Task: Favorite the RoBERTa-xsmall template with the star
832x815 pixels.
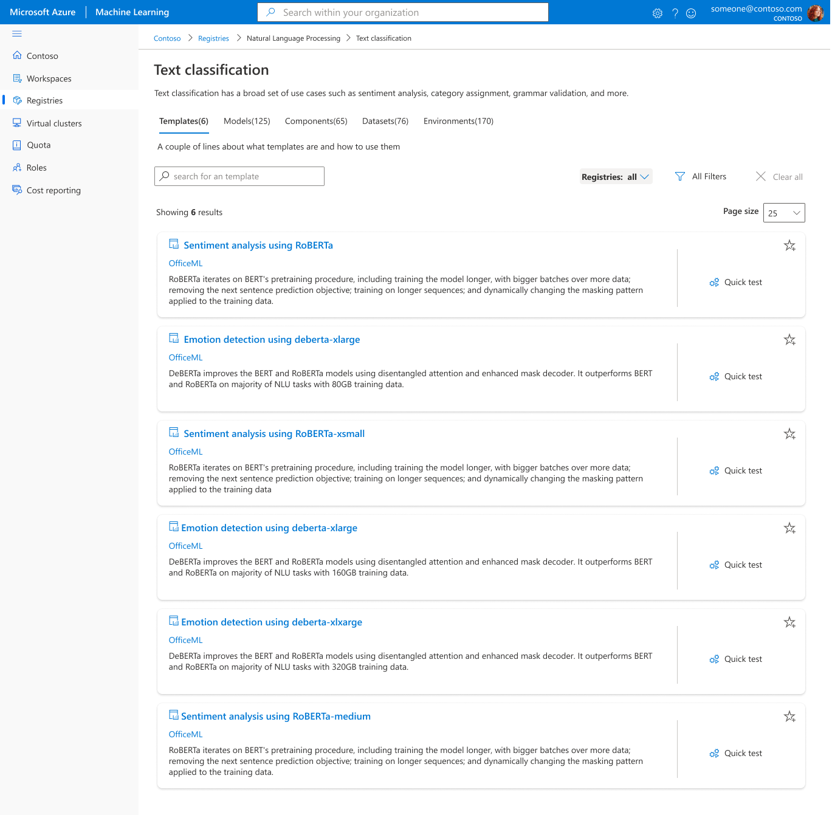Action: 789,434
